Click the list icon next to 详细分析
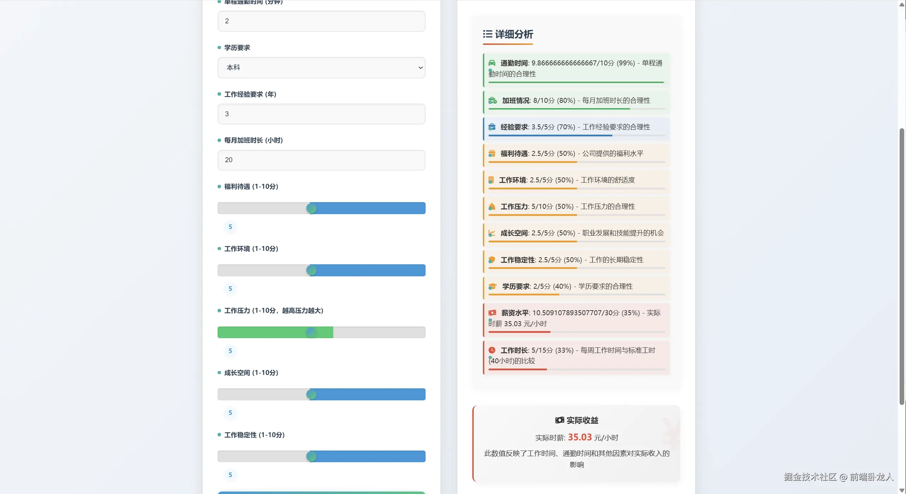 (x=487, y=34)
